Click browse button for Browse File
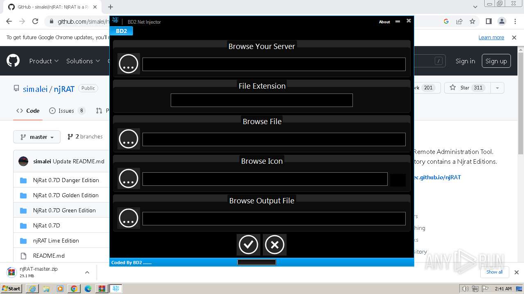524x294 pixels. [x=129, y=139]
